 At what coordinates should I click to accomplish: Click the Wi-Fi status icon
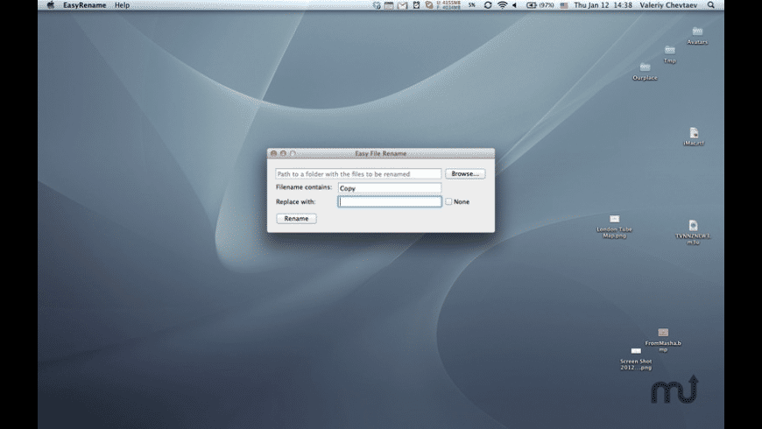click(503, 5)
